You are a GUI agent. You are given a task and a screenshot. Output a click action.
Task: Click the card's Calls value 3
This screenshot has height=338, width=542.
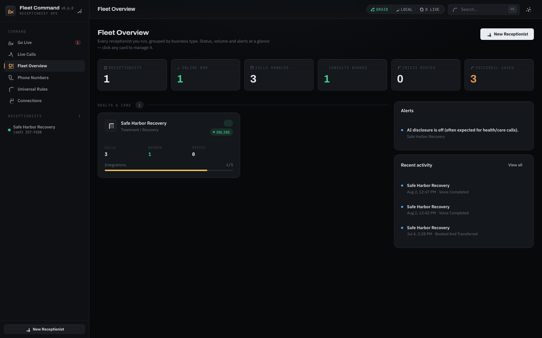pyautogui.click(x=106, y=154)
